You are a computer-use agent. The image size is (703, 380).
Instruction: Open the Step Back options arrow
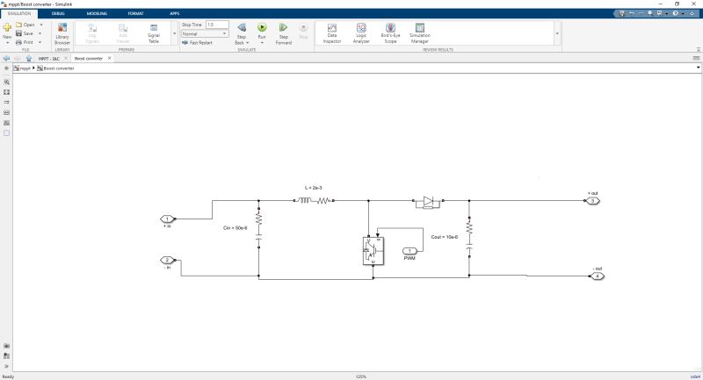(248, 43)
